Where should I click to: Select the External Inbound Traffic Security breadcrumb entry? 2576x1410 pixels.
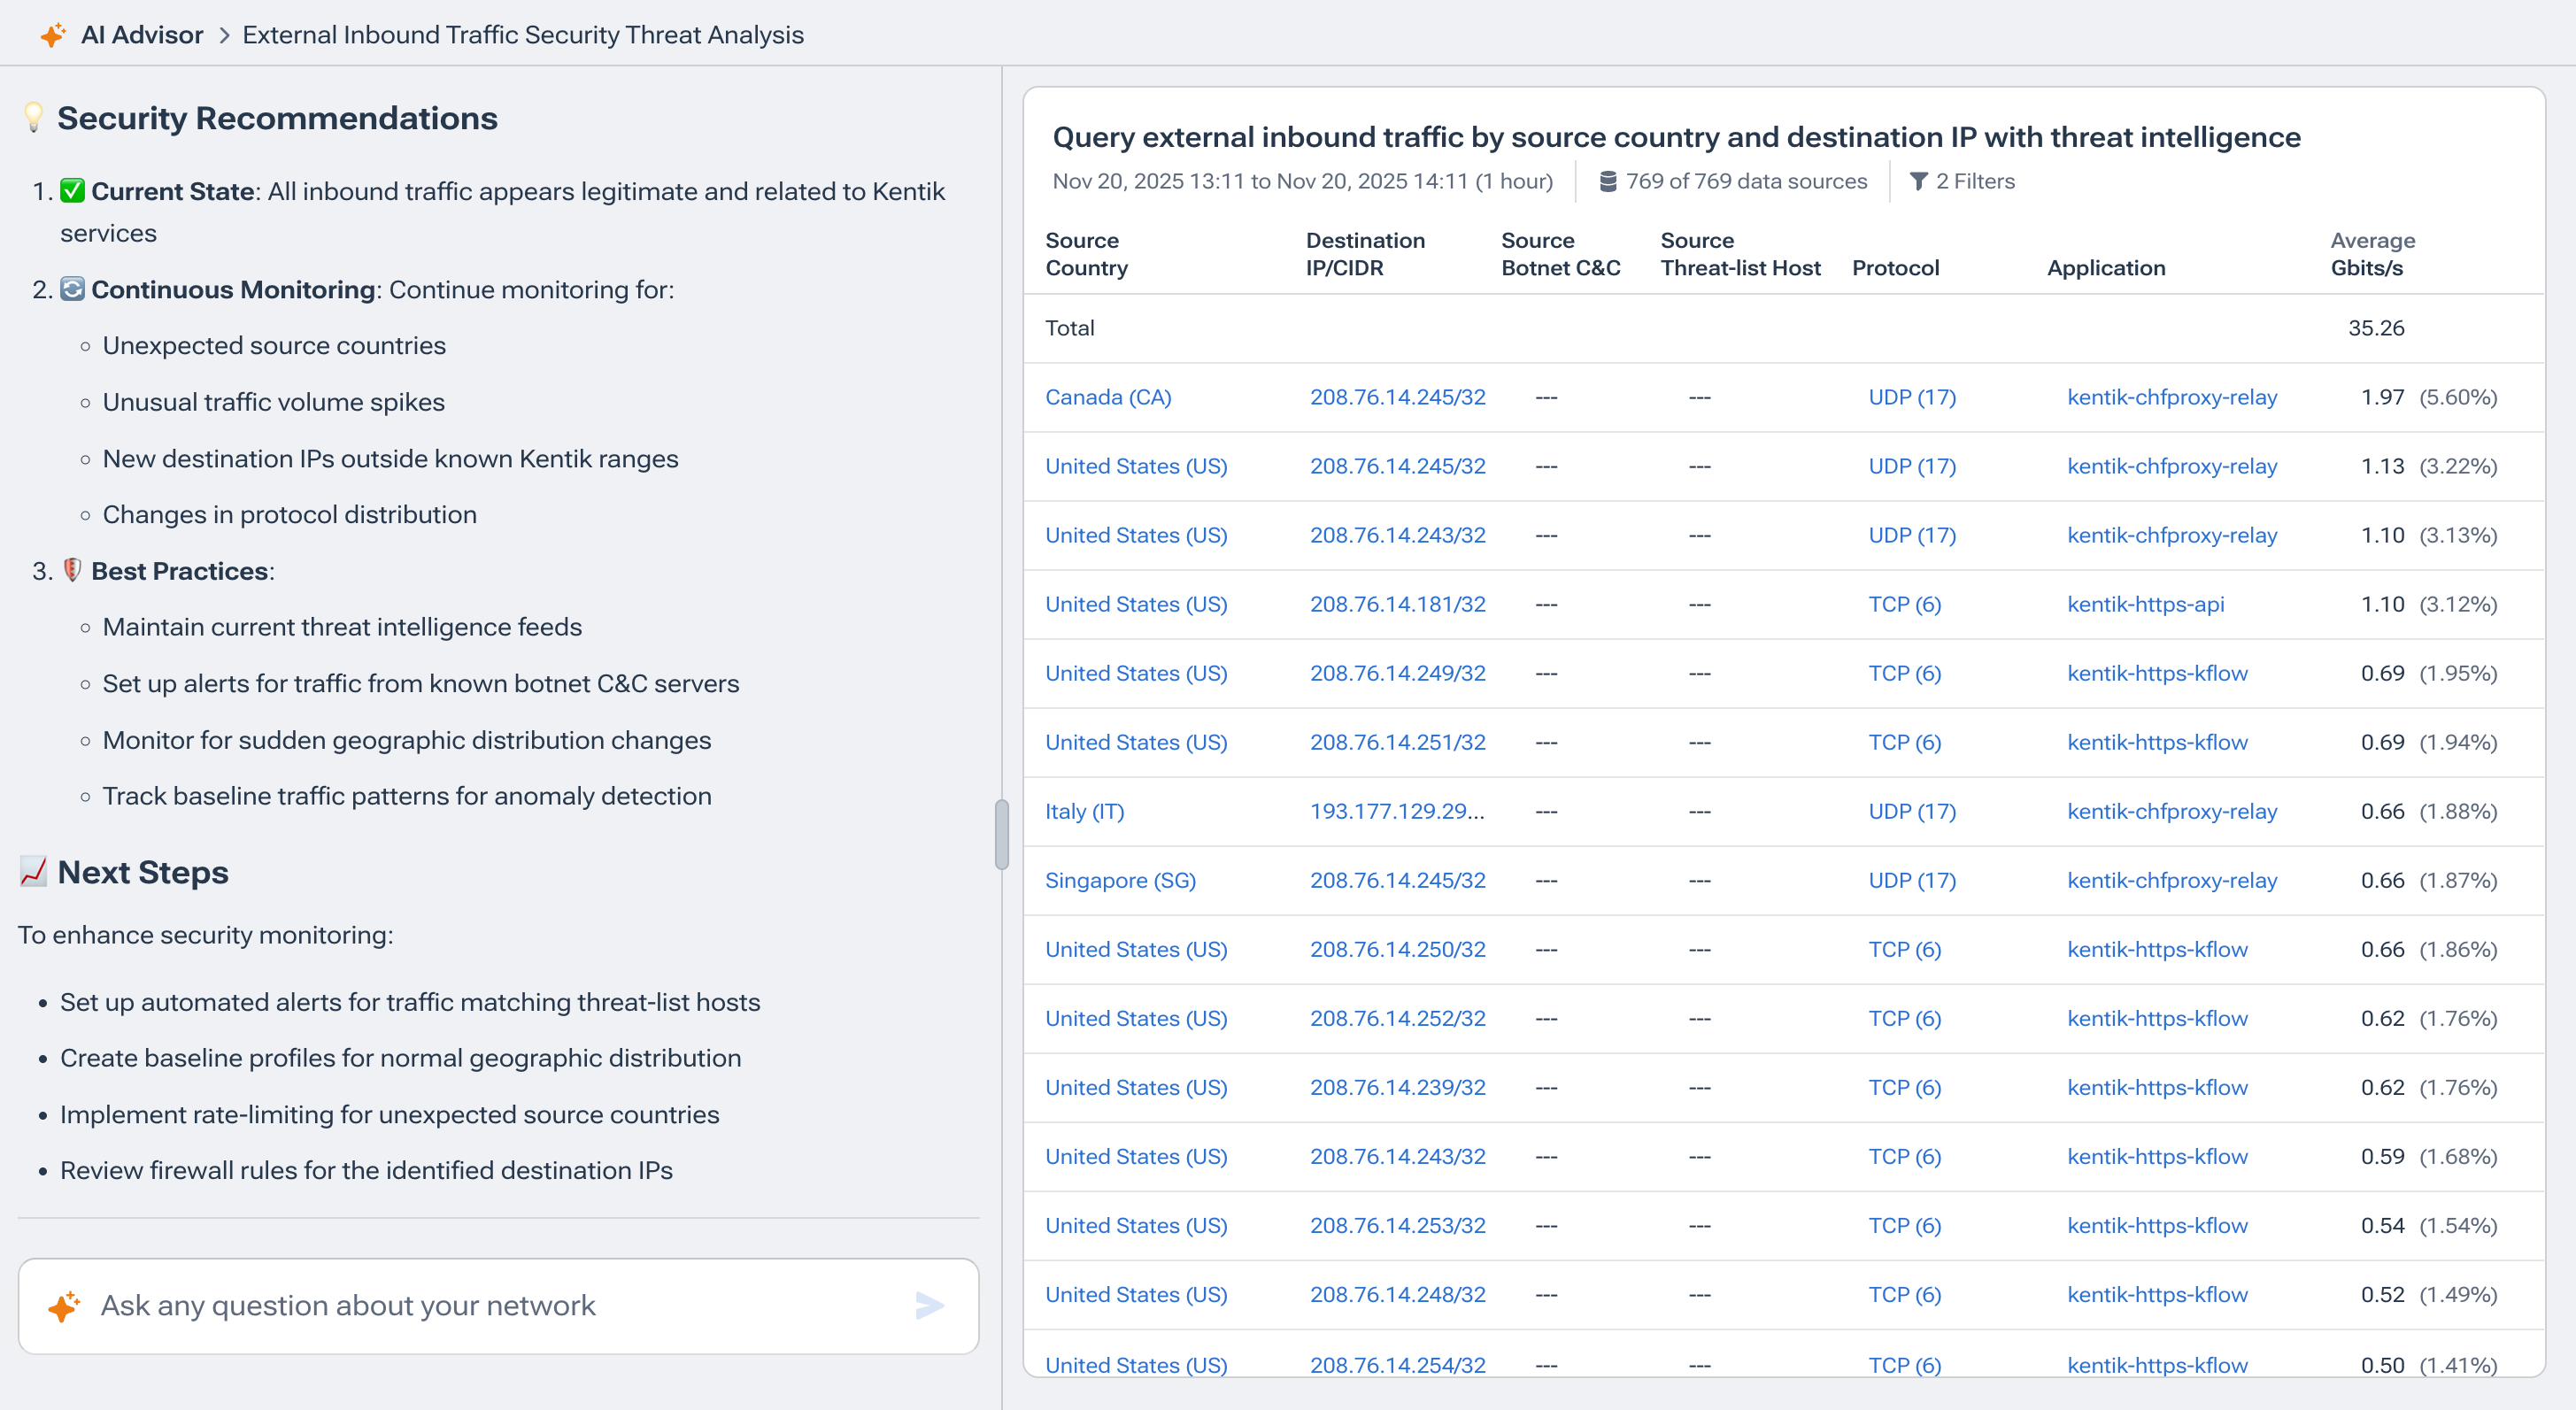click(x=522, y=34)
